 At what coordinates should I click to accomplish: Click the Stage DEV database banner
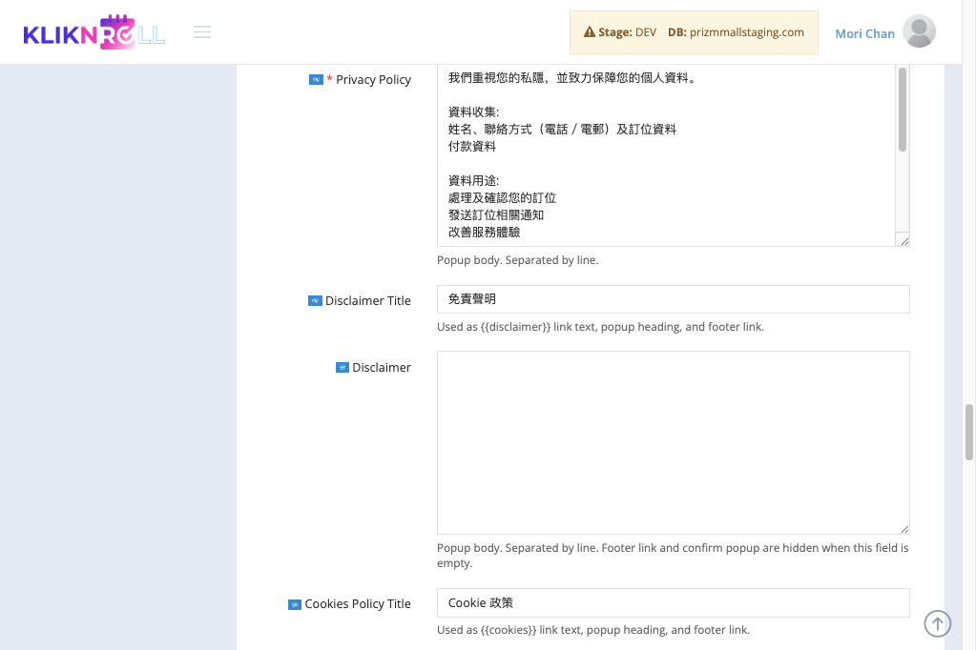tap(694, 32)
